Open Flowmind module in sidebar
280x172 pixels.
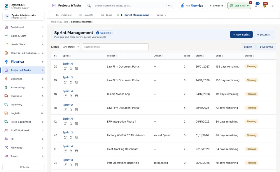pyautogui.click(x=24, y=148)
